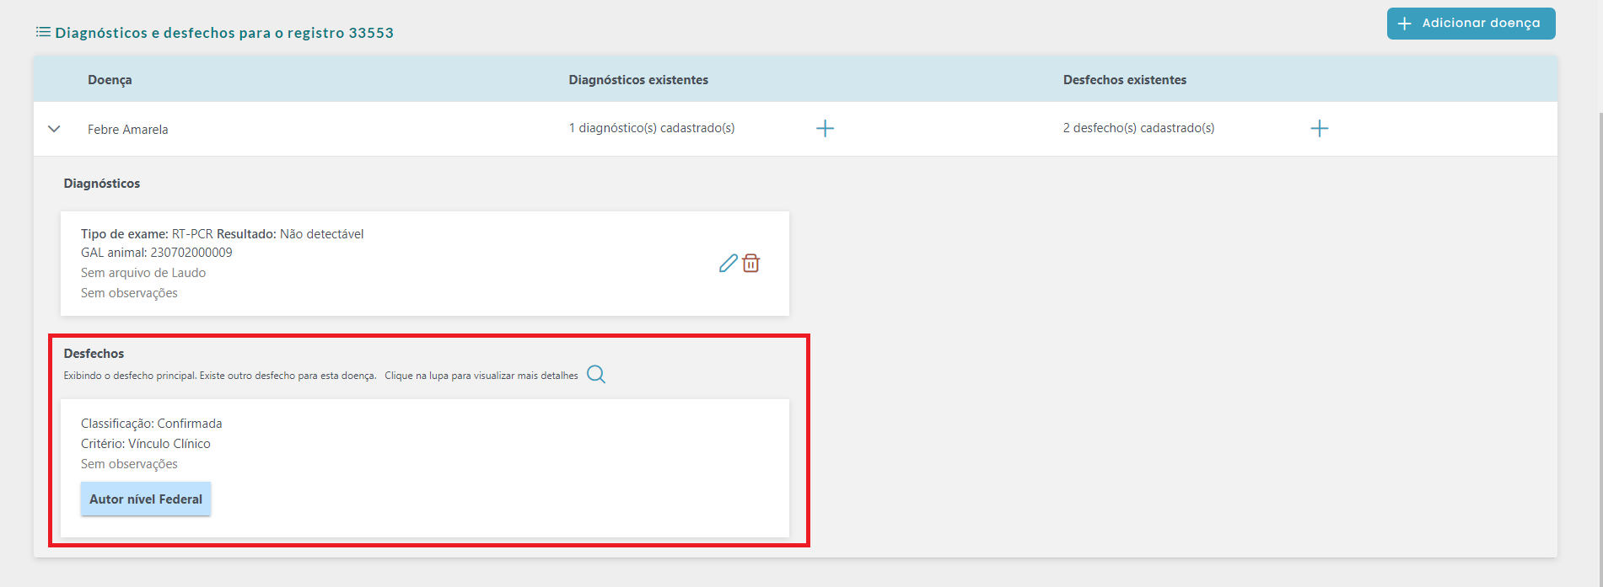Select the Desfechos existentes column header
This screenshot has height=587, width=1603.
1124,80
